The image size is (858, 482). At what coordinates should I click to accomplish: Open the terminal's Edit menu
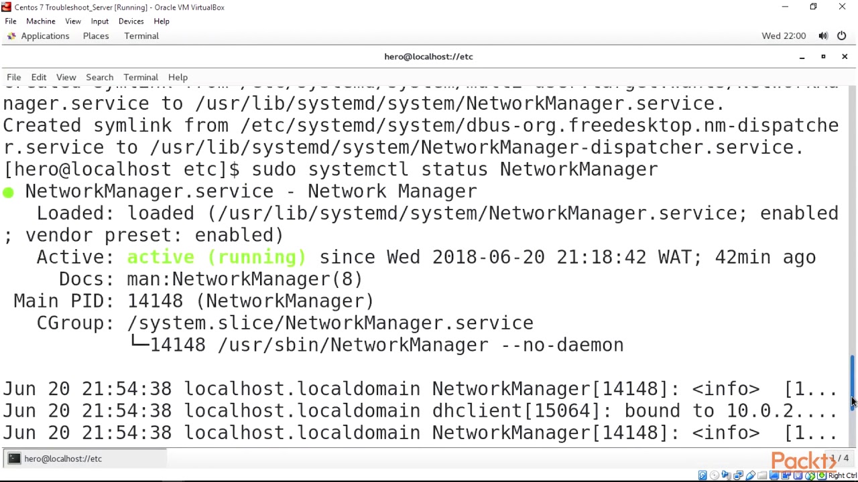[x=39, y=78]
